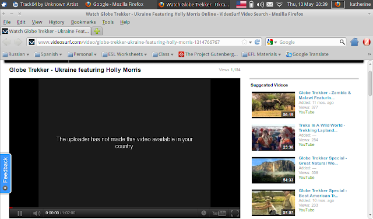Open the mail envelope tray icon
This screenshot has width=373, height=219.
coord(270,4)
